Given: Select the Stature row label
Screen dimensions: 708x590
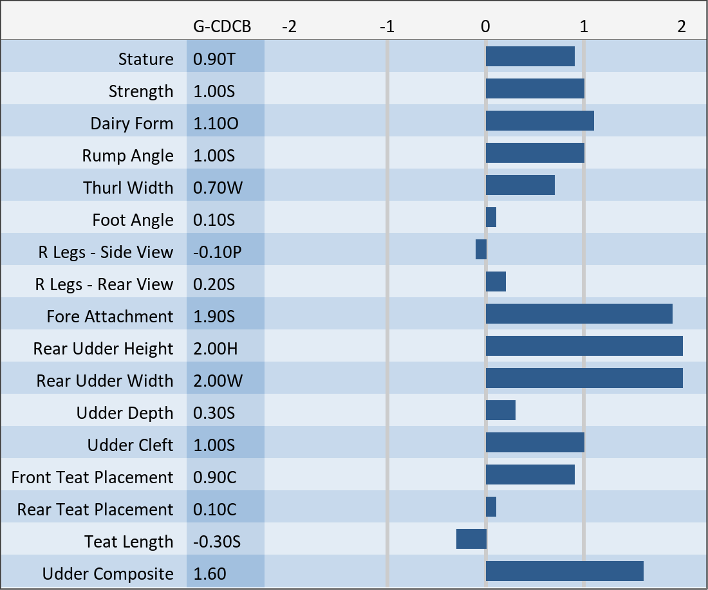Looking at the screenshot, I should click(x=145, y=59).
